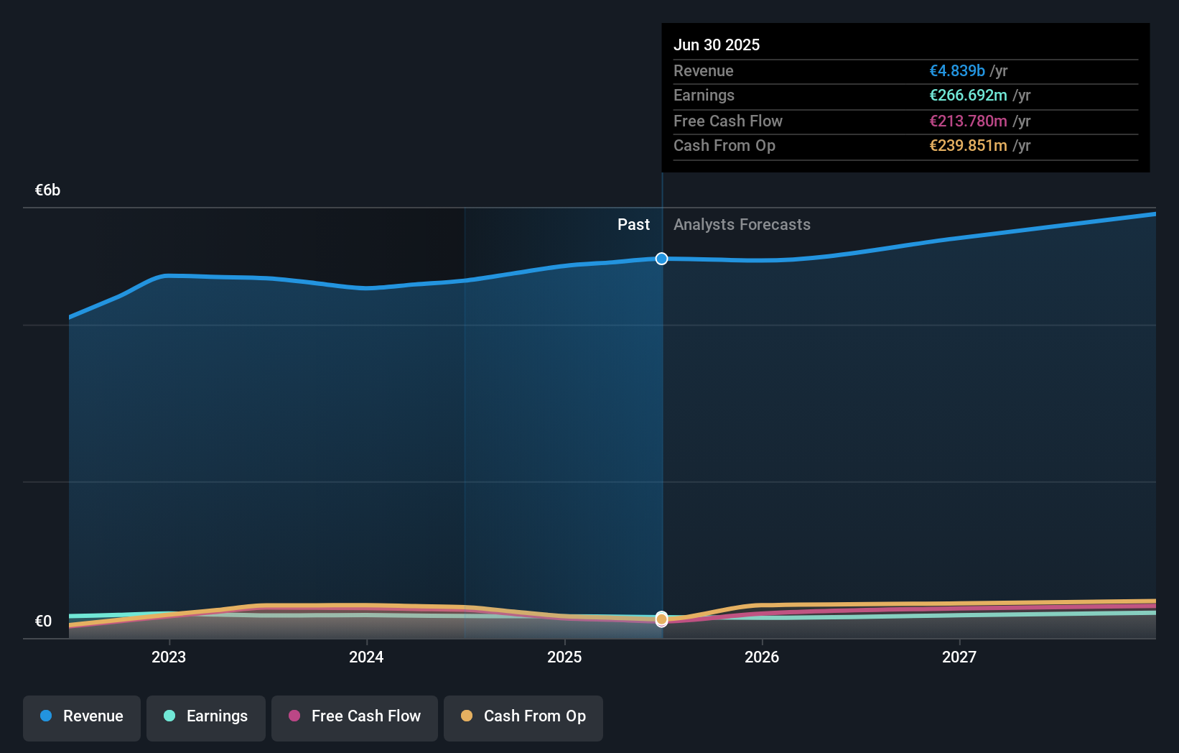This screenshot has width=1179, height=753.
Task: Select the white revenue data point marker
Action: pyautogui.click(x=661, y=259)
